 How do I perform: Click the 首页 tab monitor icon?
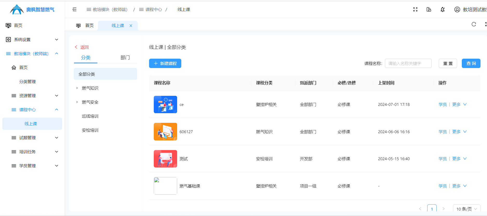tap(78, 25)
